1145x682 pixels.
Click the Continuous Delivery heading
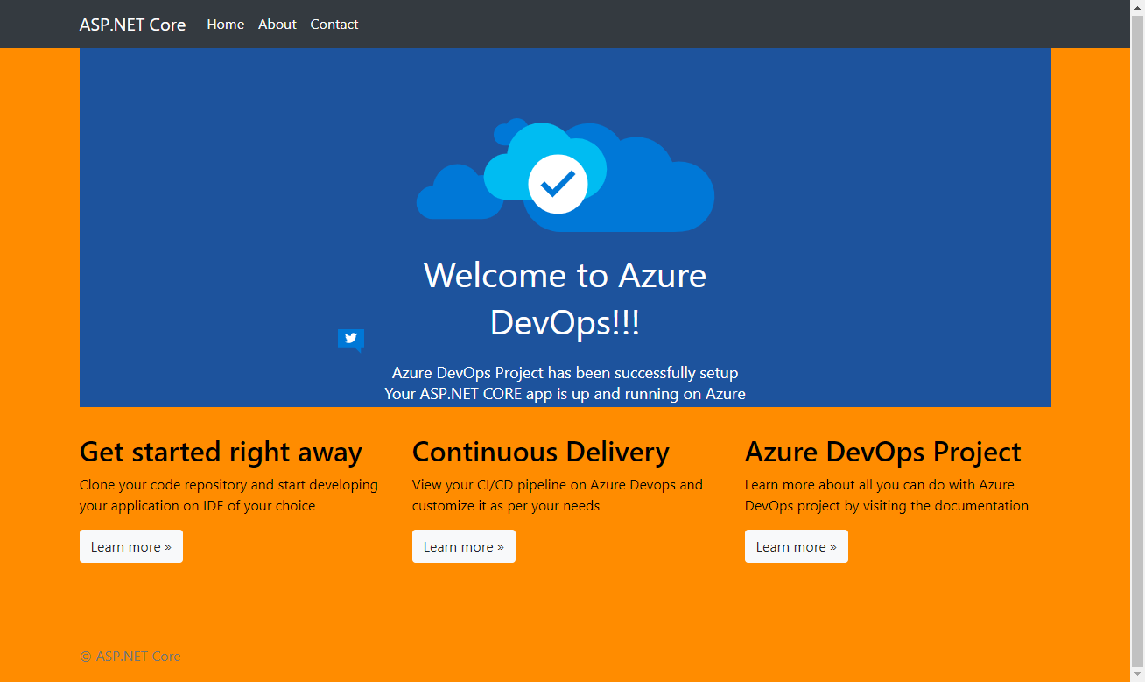point(540,452)
